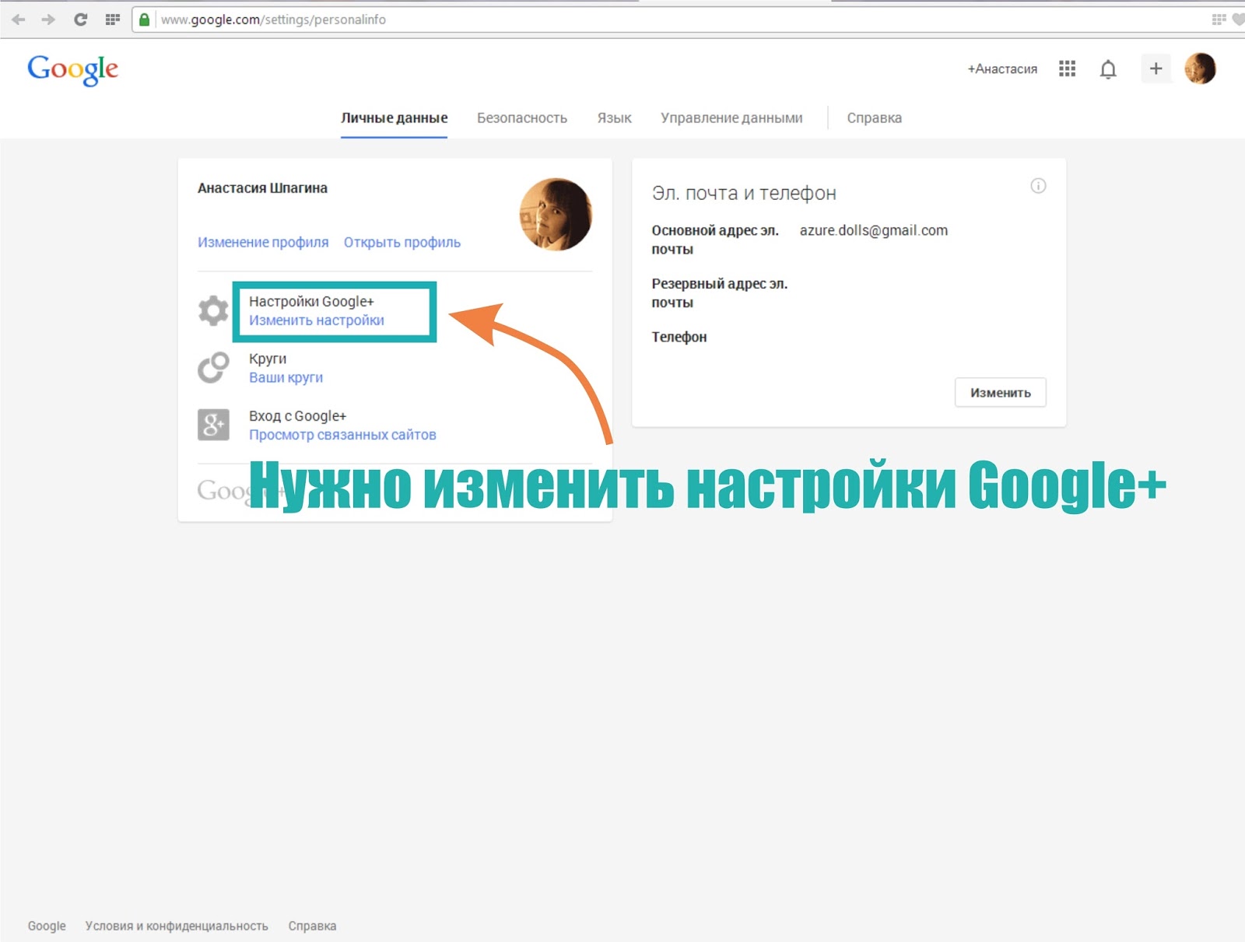
Task: Open notifications bell icon
Action: tap(1108, 69)
